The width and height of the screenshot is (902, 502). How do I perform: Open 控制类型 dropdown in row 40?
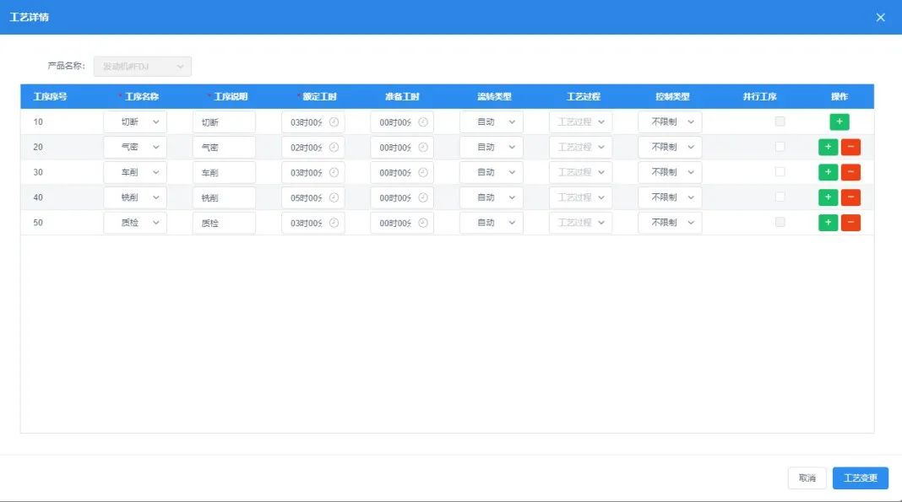pos(670,197)
